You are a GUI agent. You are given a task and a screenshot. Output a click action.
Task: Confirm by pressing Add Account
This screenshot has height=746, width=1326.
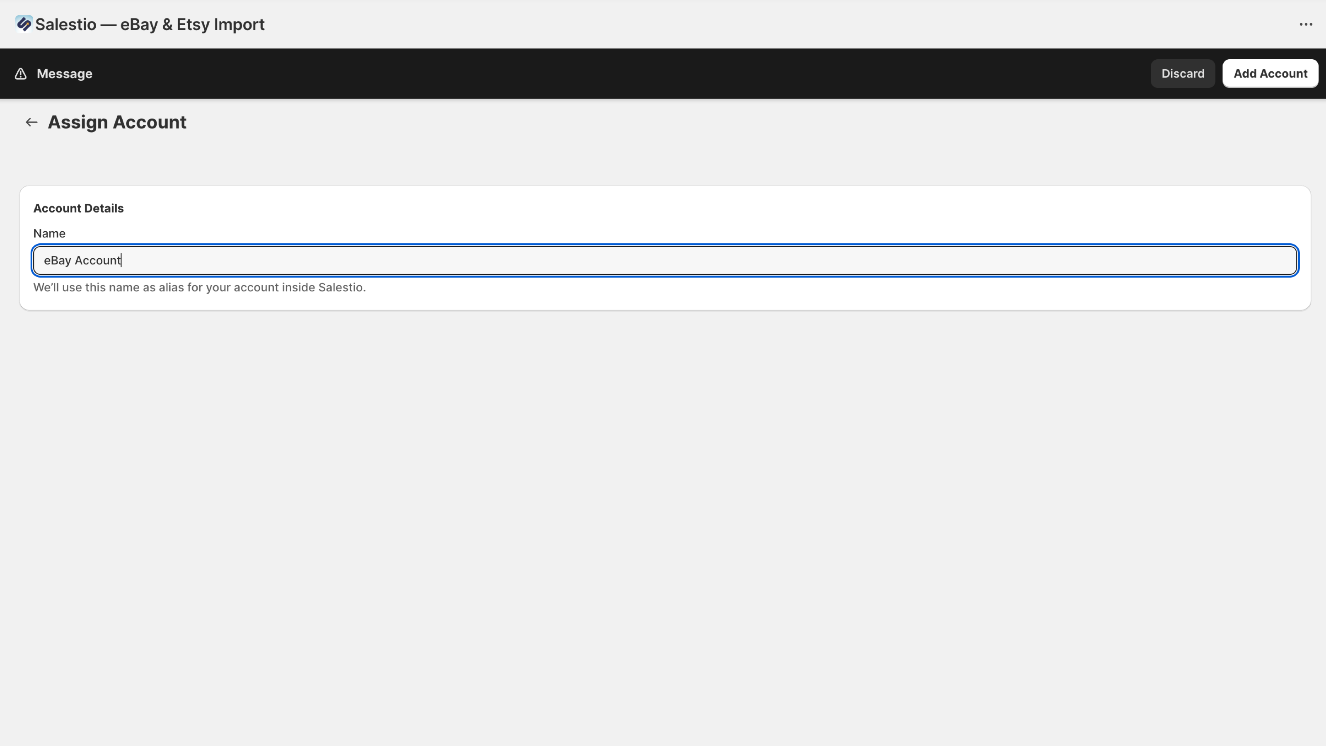[1270, 73]
